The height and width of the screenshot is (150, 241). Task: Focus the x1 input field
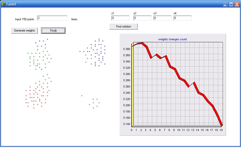coord(120,18)
